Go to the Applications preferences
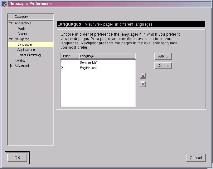Viewport: 213px width, 169px height. pyautogui.click(x=26, y=50)
